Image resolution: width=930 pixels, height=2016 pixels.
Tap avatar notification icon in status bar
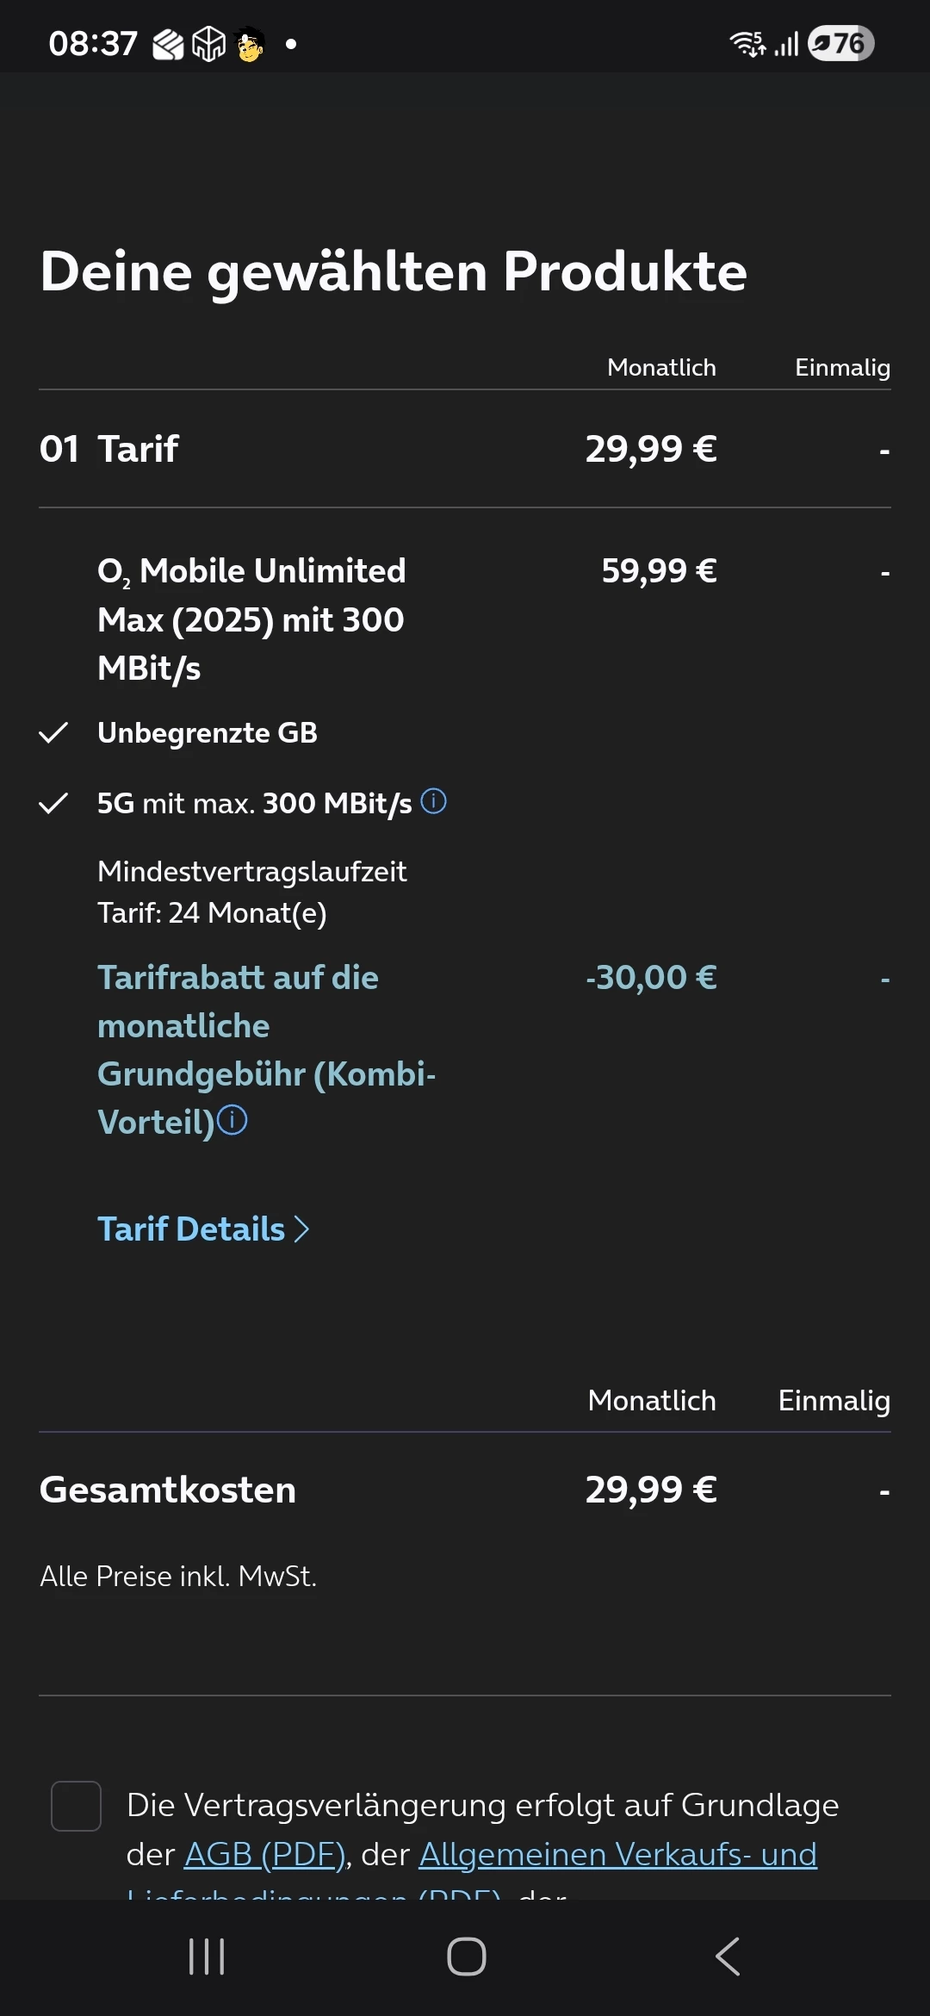pos(250,44)
